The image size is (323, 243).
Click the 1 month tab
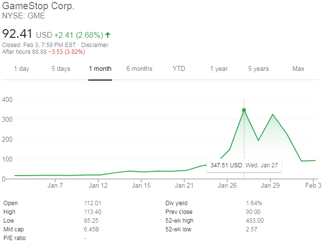click(100, 68)
